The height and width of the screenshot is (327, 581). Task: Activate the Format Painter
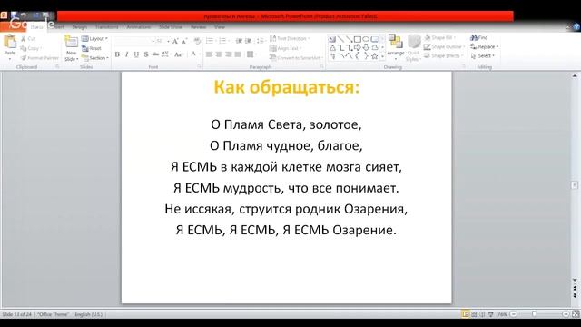tap(40, 58)
